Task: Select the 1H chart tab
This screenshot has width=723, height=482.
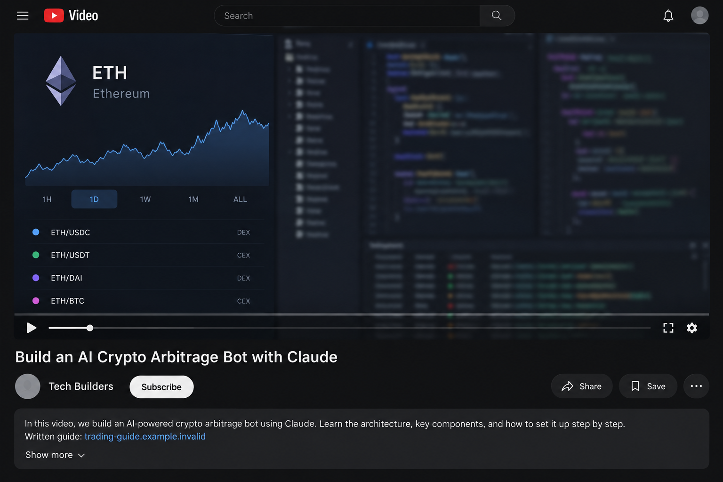Action: [47, 199]
